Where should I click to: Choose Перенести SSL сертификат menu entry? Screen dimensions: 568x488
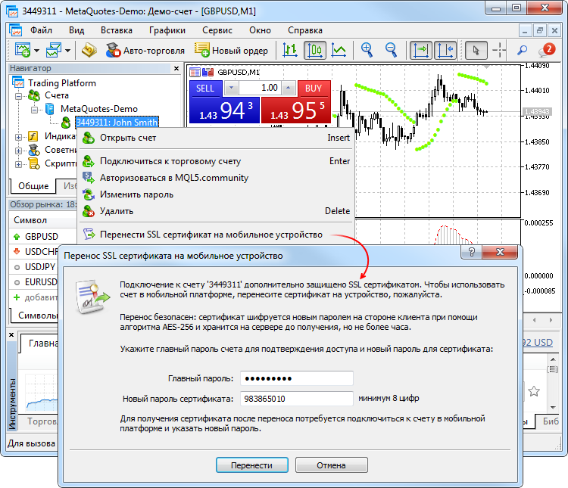(x=216, y=235)
